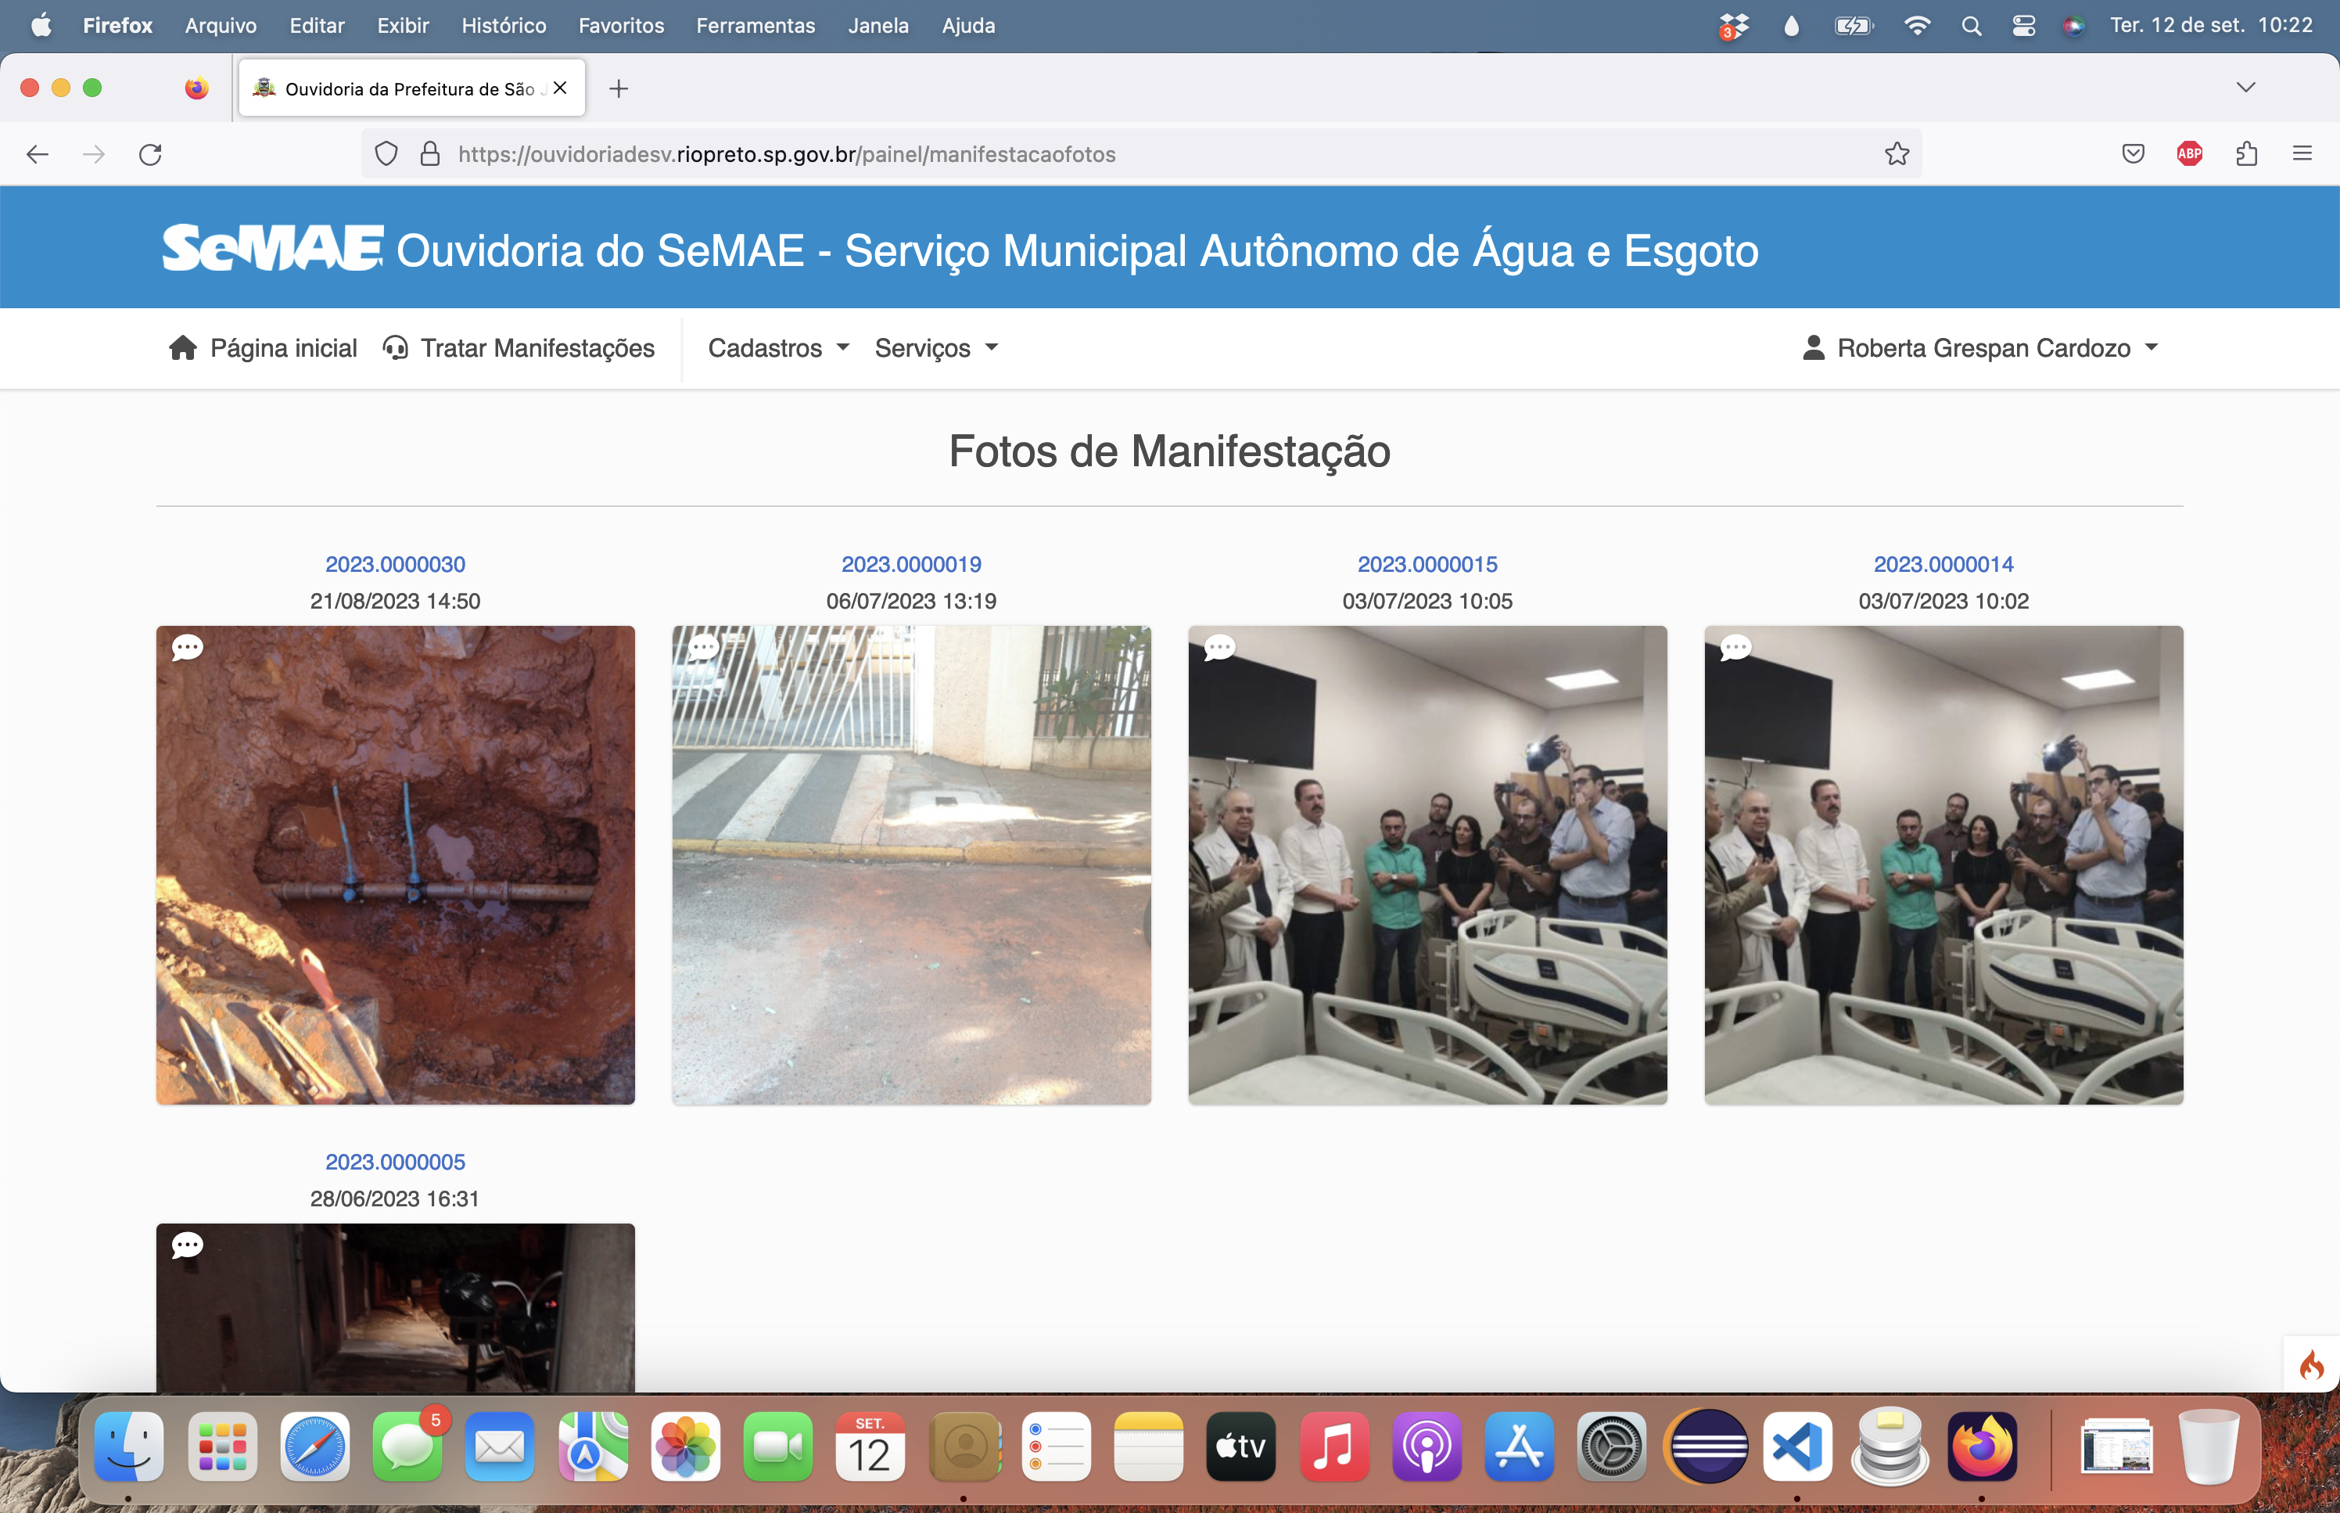Click comment bubble on excavation pipe photo
Screen dimensions: 2340x1513
[188, 648]
